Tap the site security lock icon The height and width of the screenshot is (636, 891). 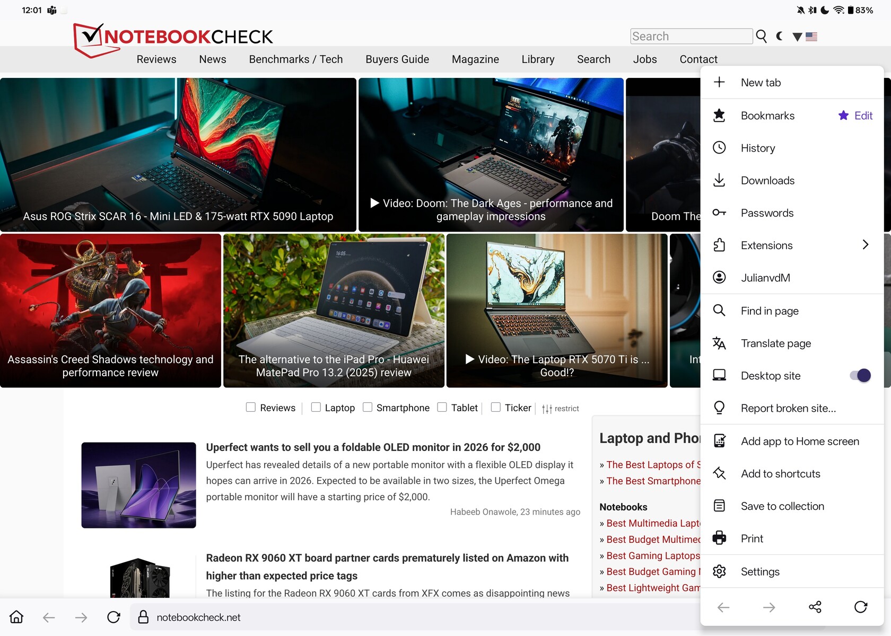click(x=143, y=617)
